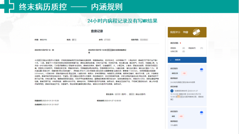Click the 创建时间 2023-01-31 21:15:28 entry
The height and width of the screenshot is (134, 239).
[x=47, y=100]
